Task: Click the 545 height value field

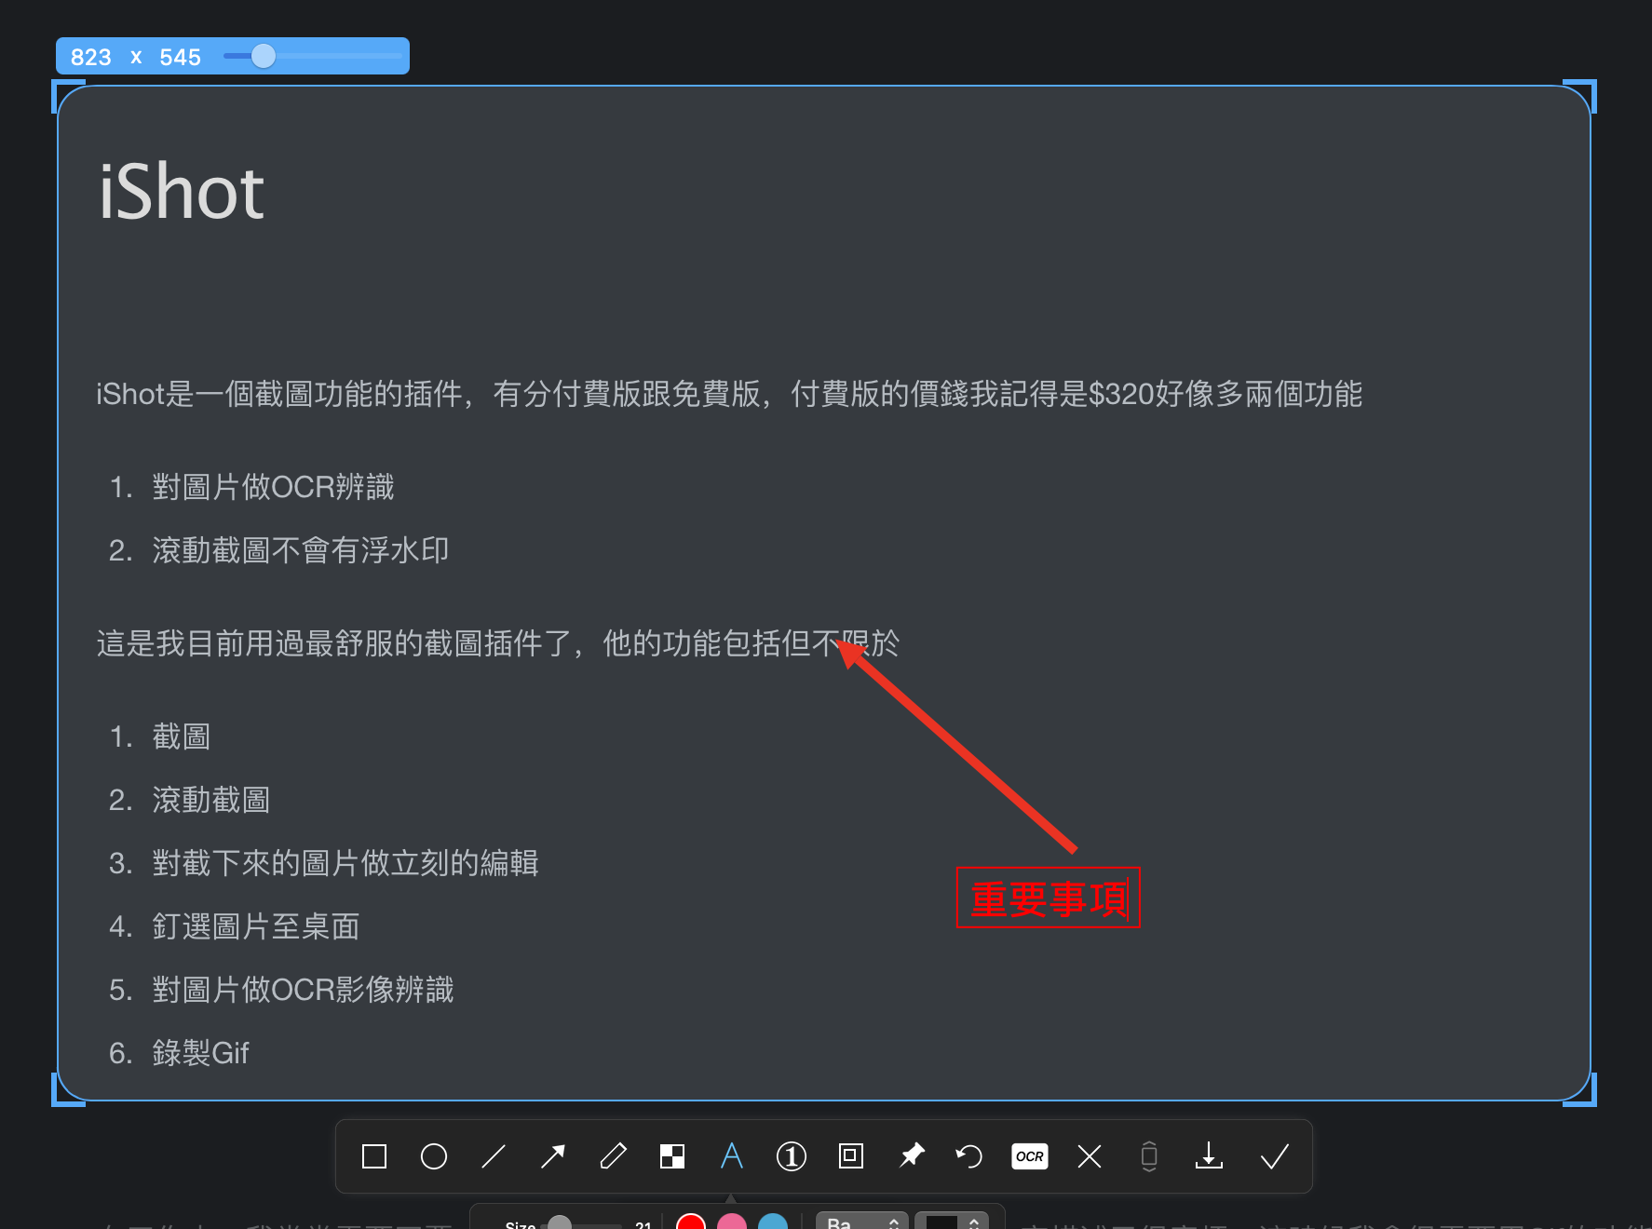Action: click(181, 57)
